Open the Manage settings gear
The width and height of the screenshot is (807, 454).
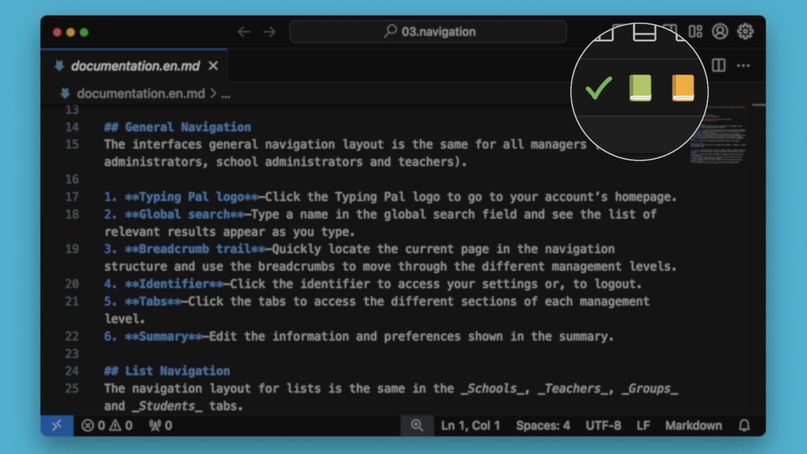coord(746,31)
